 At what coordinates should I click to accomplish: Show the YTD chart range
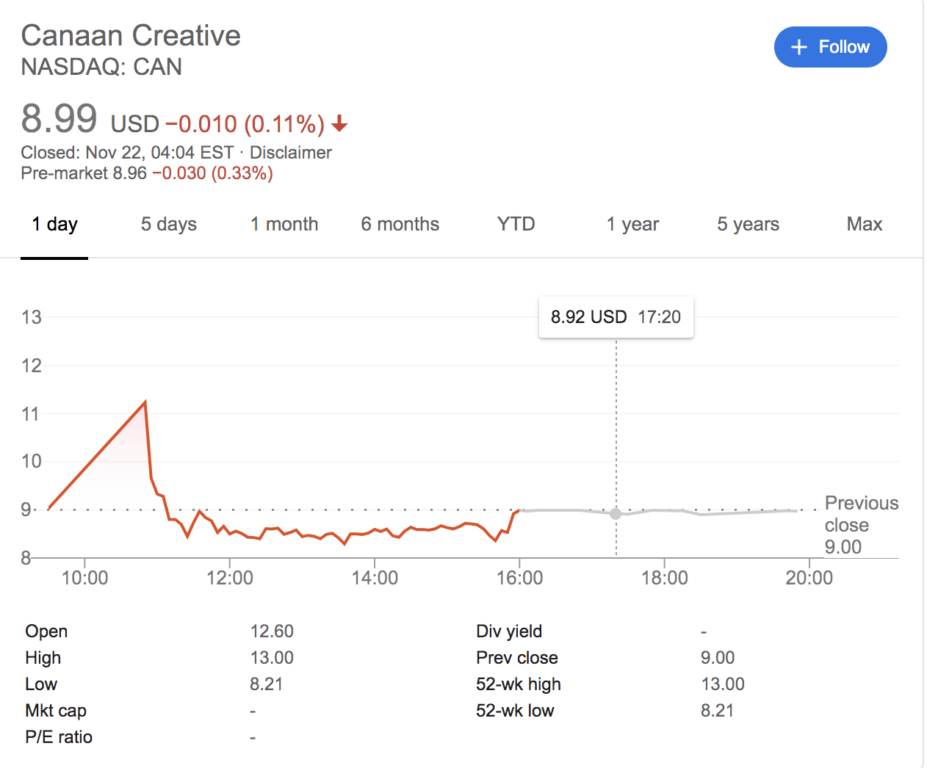coord(516,224)
